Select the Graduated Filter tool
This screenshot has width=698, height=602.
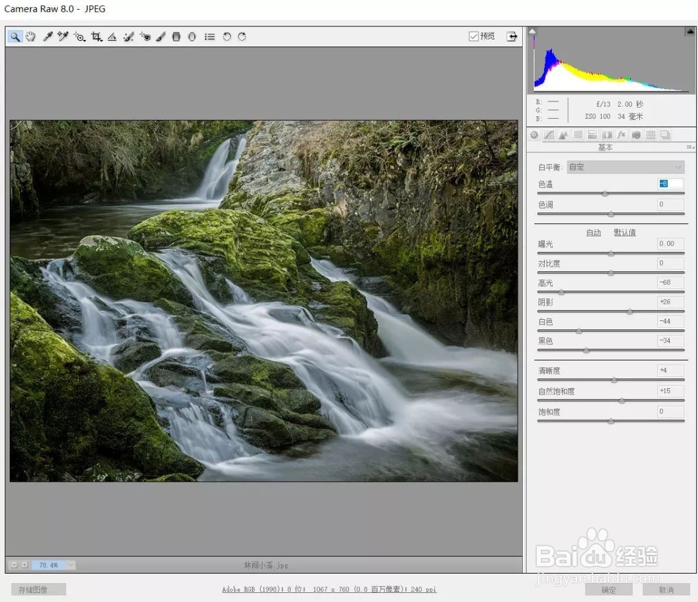pos(176,36)
